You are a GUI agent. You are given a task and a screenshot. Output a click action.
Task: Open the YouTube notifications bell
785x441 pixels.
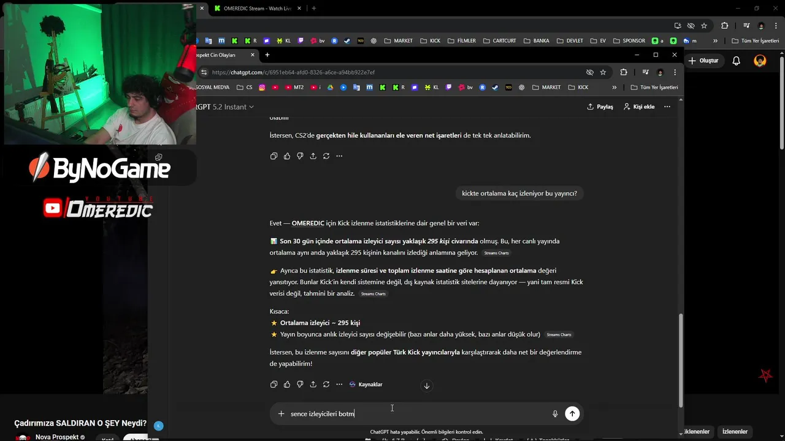(x=737, y=61)
